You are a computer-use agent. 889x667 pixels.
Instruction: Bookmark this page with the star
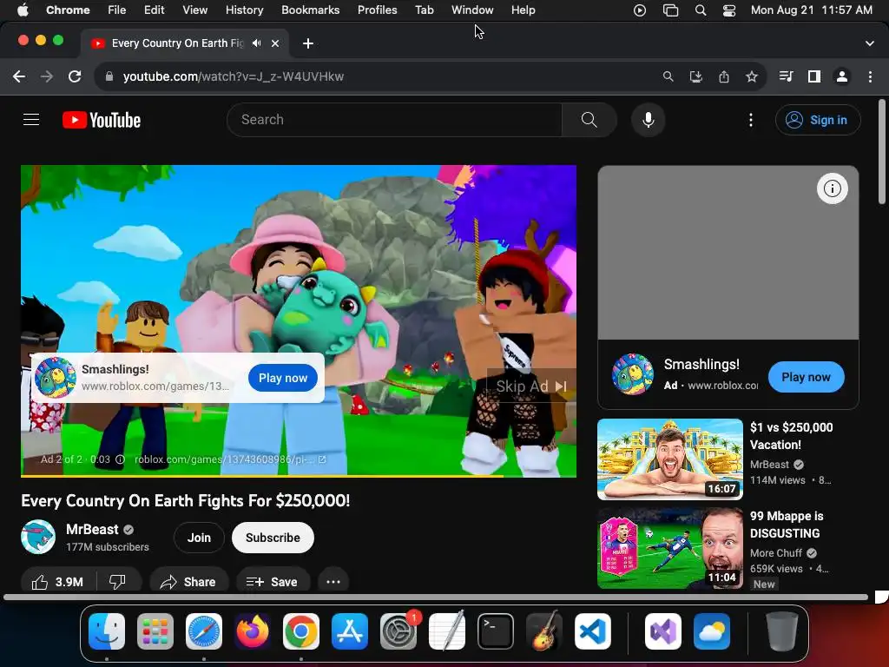(752, 76)
